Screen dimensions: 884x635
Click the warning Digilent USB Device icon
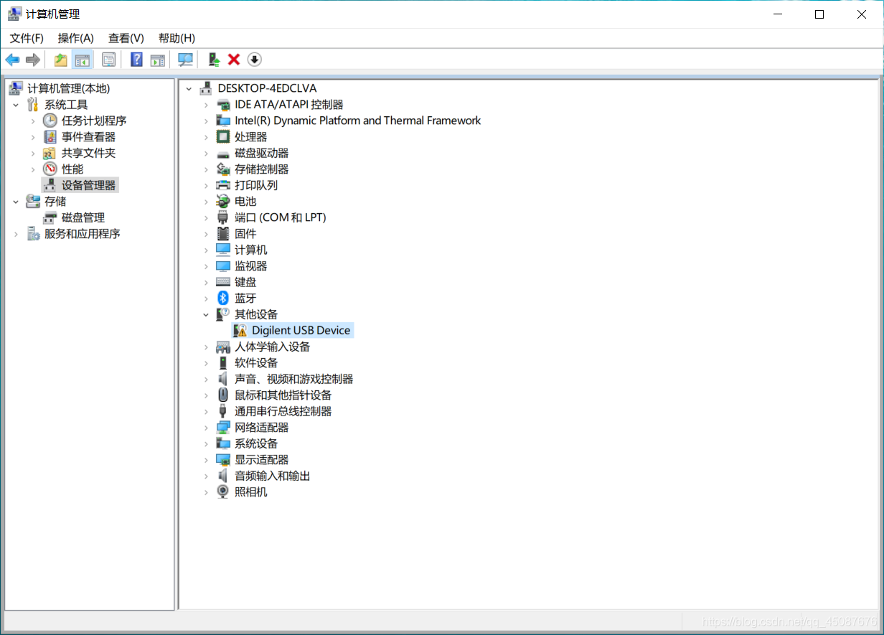point(240,330)
